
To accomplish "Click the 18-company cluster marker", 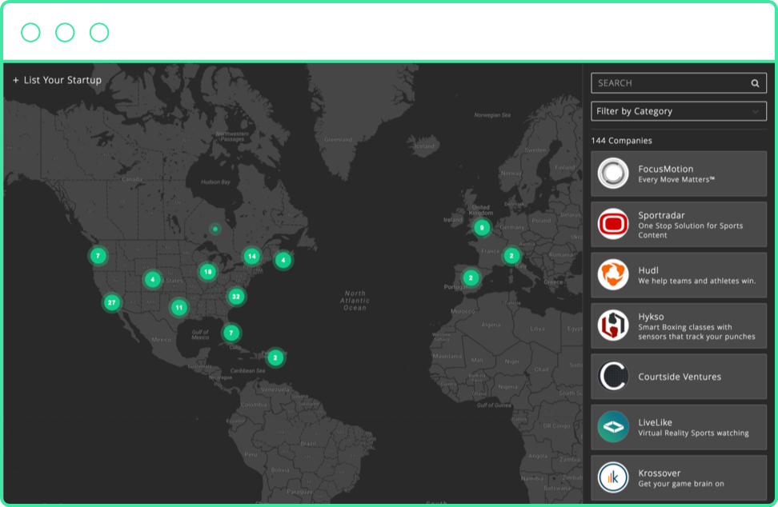I will coord(208,272).
